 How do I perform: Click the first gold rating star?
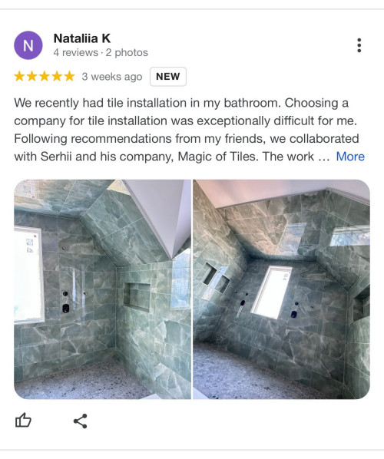pyautogui.click(x=19, y=76)
